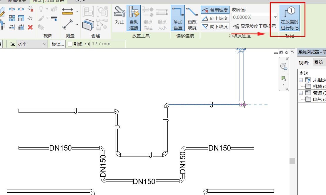
Task: Select the Scale tool icon
Action: point(21,18)
